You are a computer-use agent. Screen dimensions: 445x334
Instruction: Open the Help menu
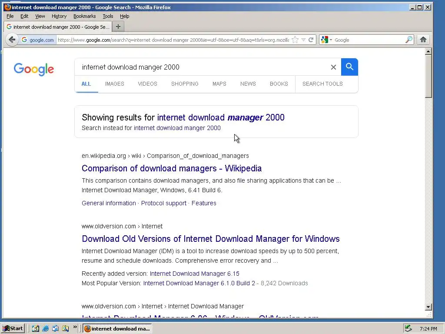tap(124, 16)
